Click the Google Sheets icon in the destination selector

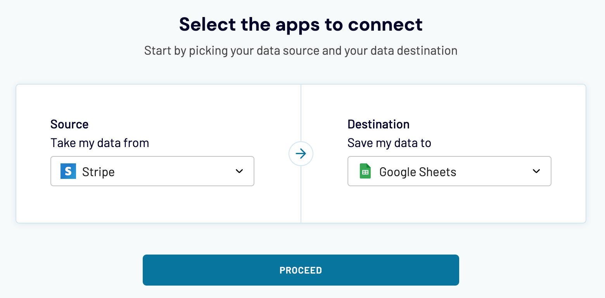coord(365,171)
